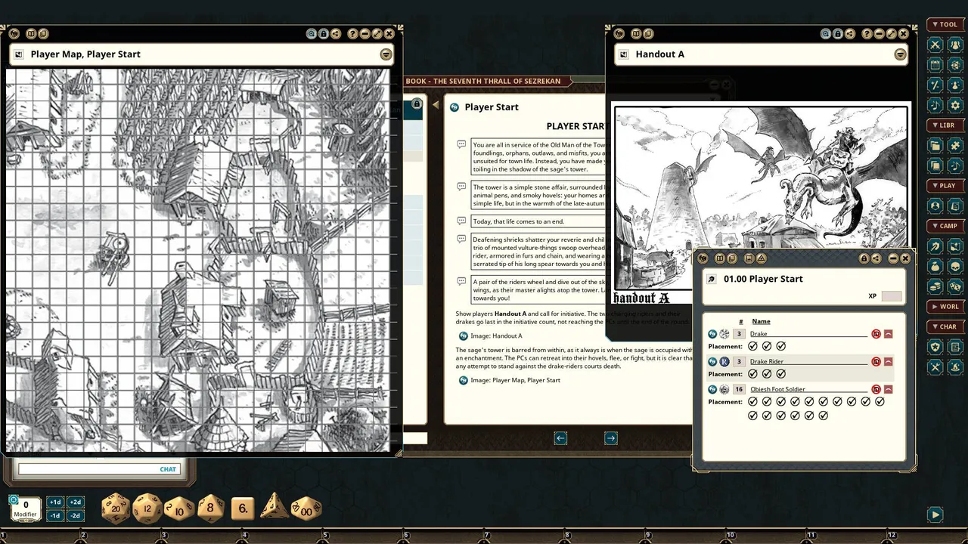968x544 pixels.
Task: Expand the WORL sidebar section
Action: (x=945, y=307)
